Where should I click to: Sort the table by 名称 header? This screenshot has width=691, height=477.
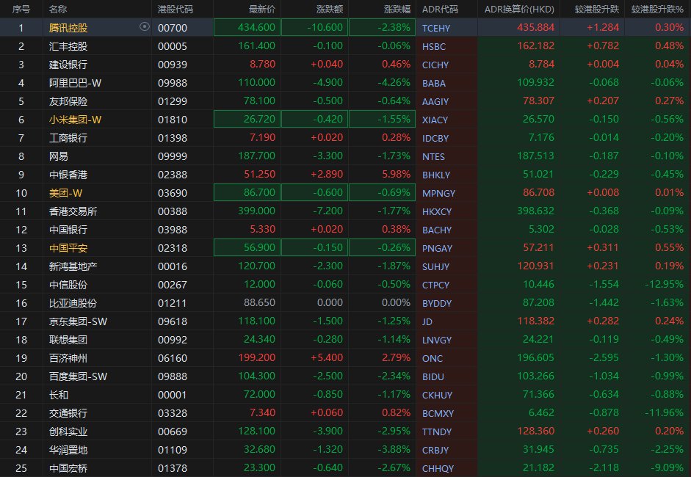click(58, 10)
